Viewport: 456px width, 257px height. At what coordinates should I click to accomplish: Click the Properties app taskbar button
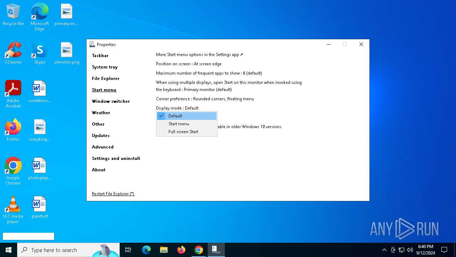(216, 250)
